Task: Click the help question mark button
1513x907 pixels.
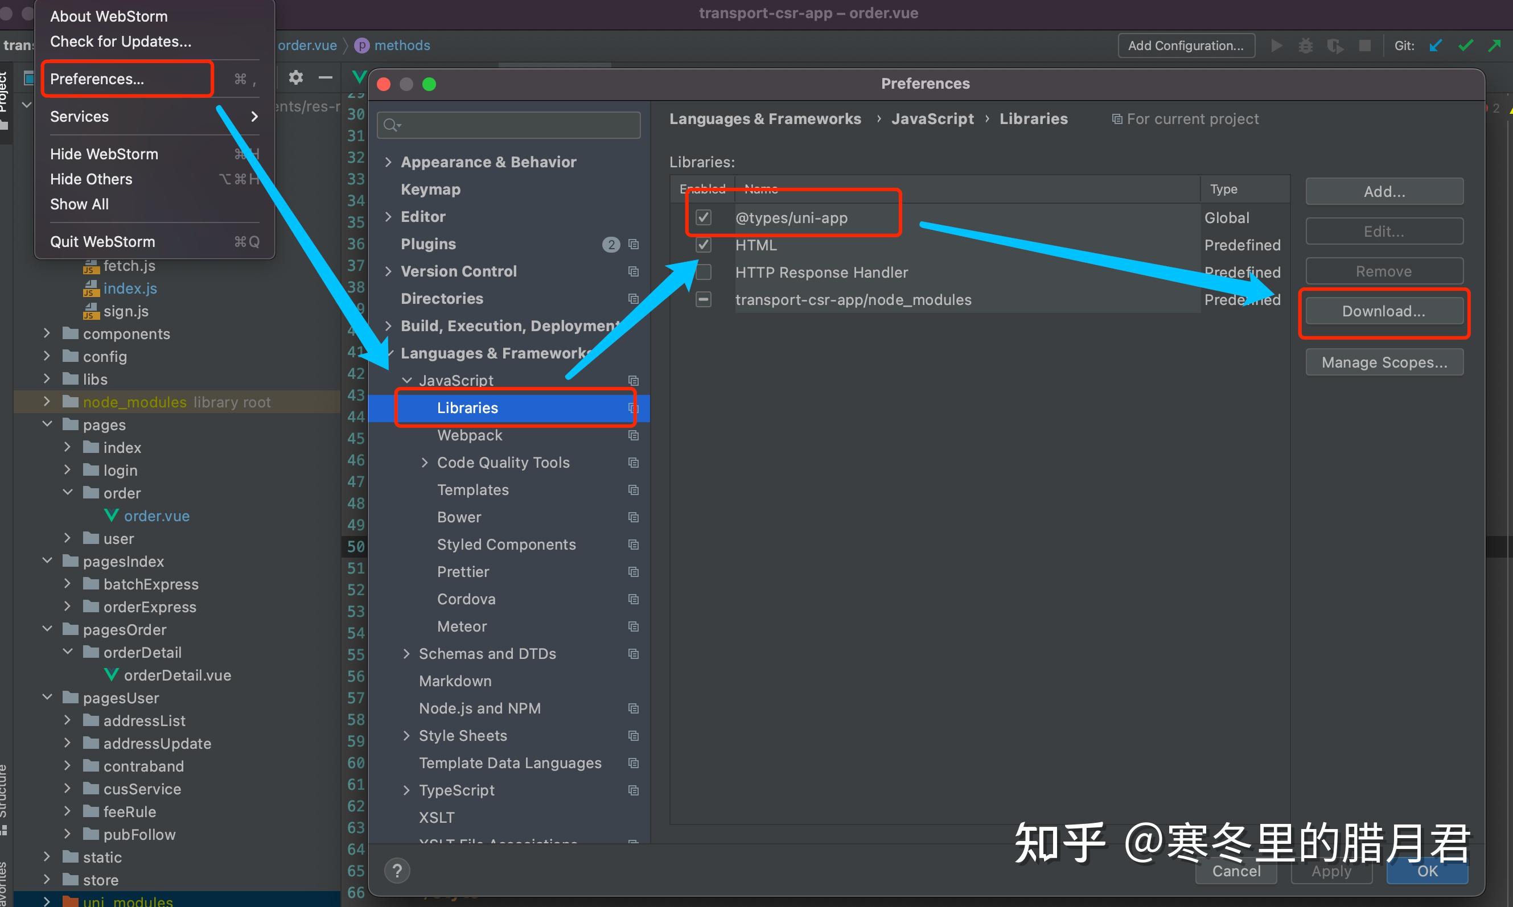Action: tap(397, 871)
